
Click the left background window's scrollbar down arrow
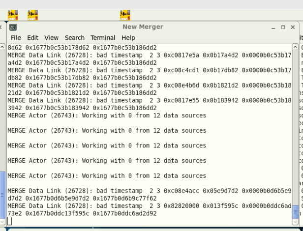(x=2, y=222)
